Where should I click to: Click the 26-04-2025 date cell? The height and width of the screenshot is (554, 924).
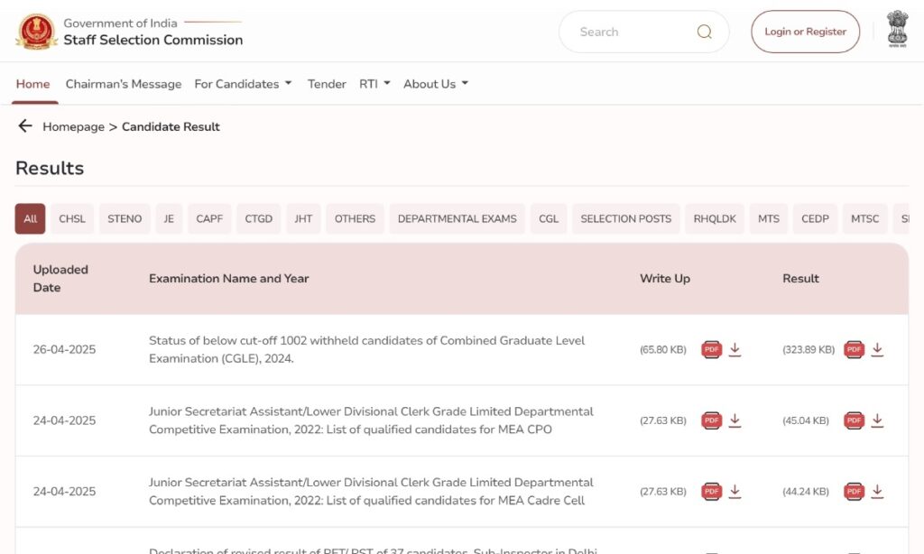[x=64, y=349]
